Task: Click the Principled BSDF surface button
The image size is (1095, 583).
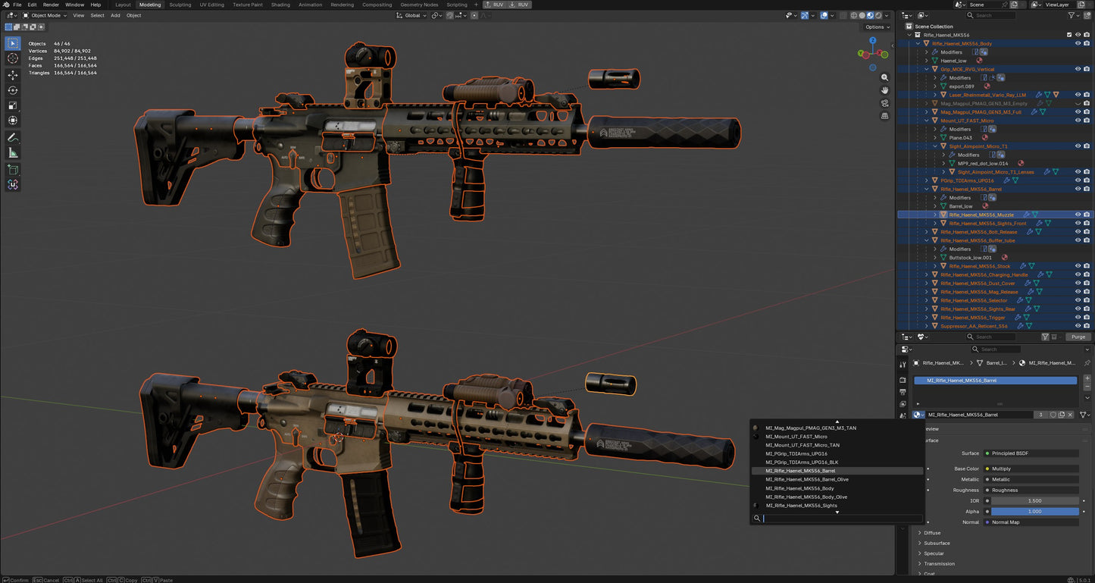Action: pos(1031,453)
